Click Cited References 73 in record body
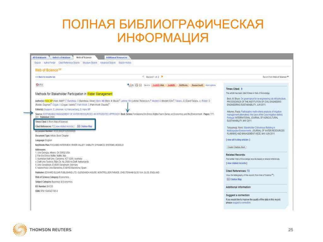323x242 pixels. coord(53,126)
